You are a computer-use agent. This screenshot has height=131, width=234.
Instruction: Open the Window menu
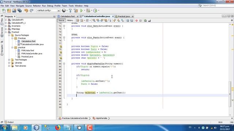(x=79, y=6)
